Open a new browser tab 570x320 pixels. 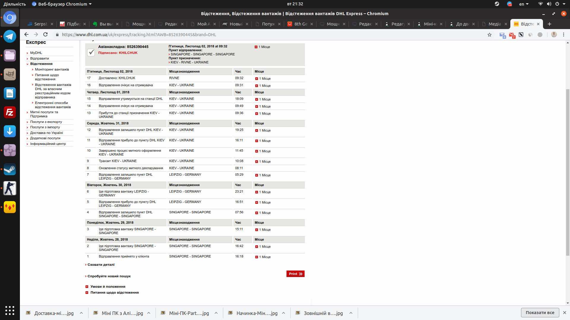point(550,24)
